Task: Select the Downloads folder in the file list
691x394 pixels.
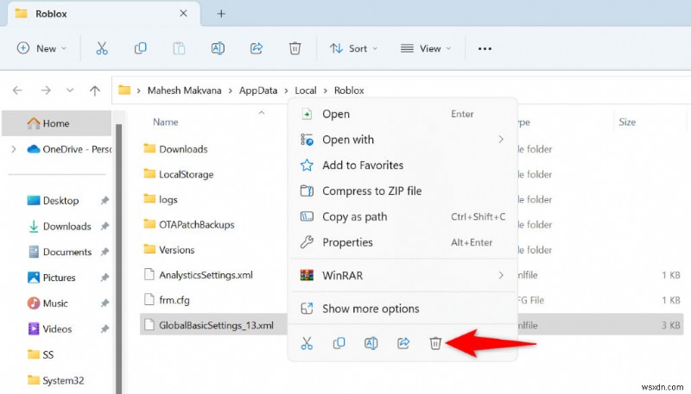Action: point(175,149)
